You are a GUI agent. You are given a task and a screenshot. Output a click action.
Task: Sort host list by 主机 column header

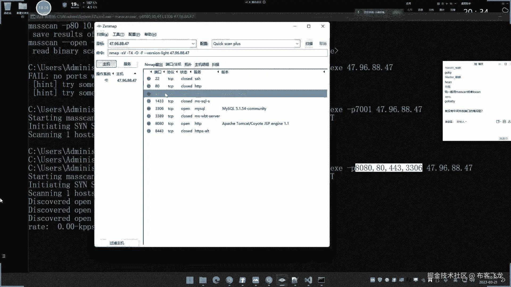[120, 74]
